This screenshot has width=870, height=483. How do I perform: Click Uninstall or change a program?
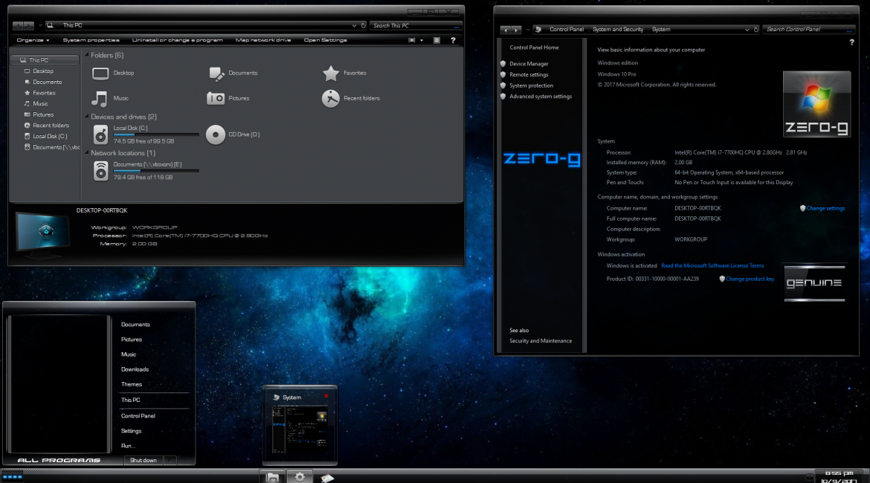coord(177,40)
